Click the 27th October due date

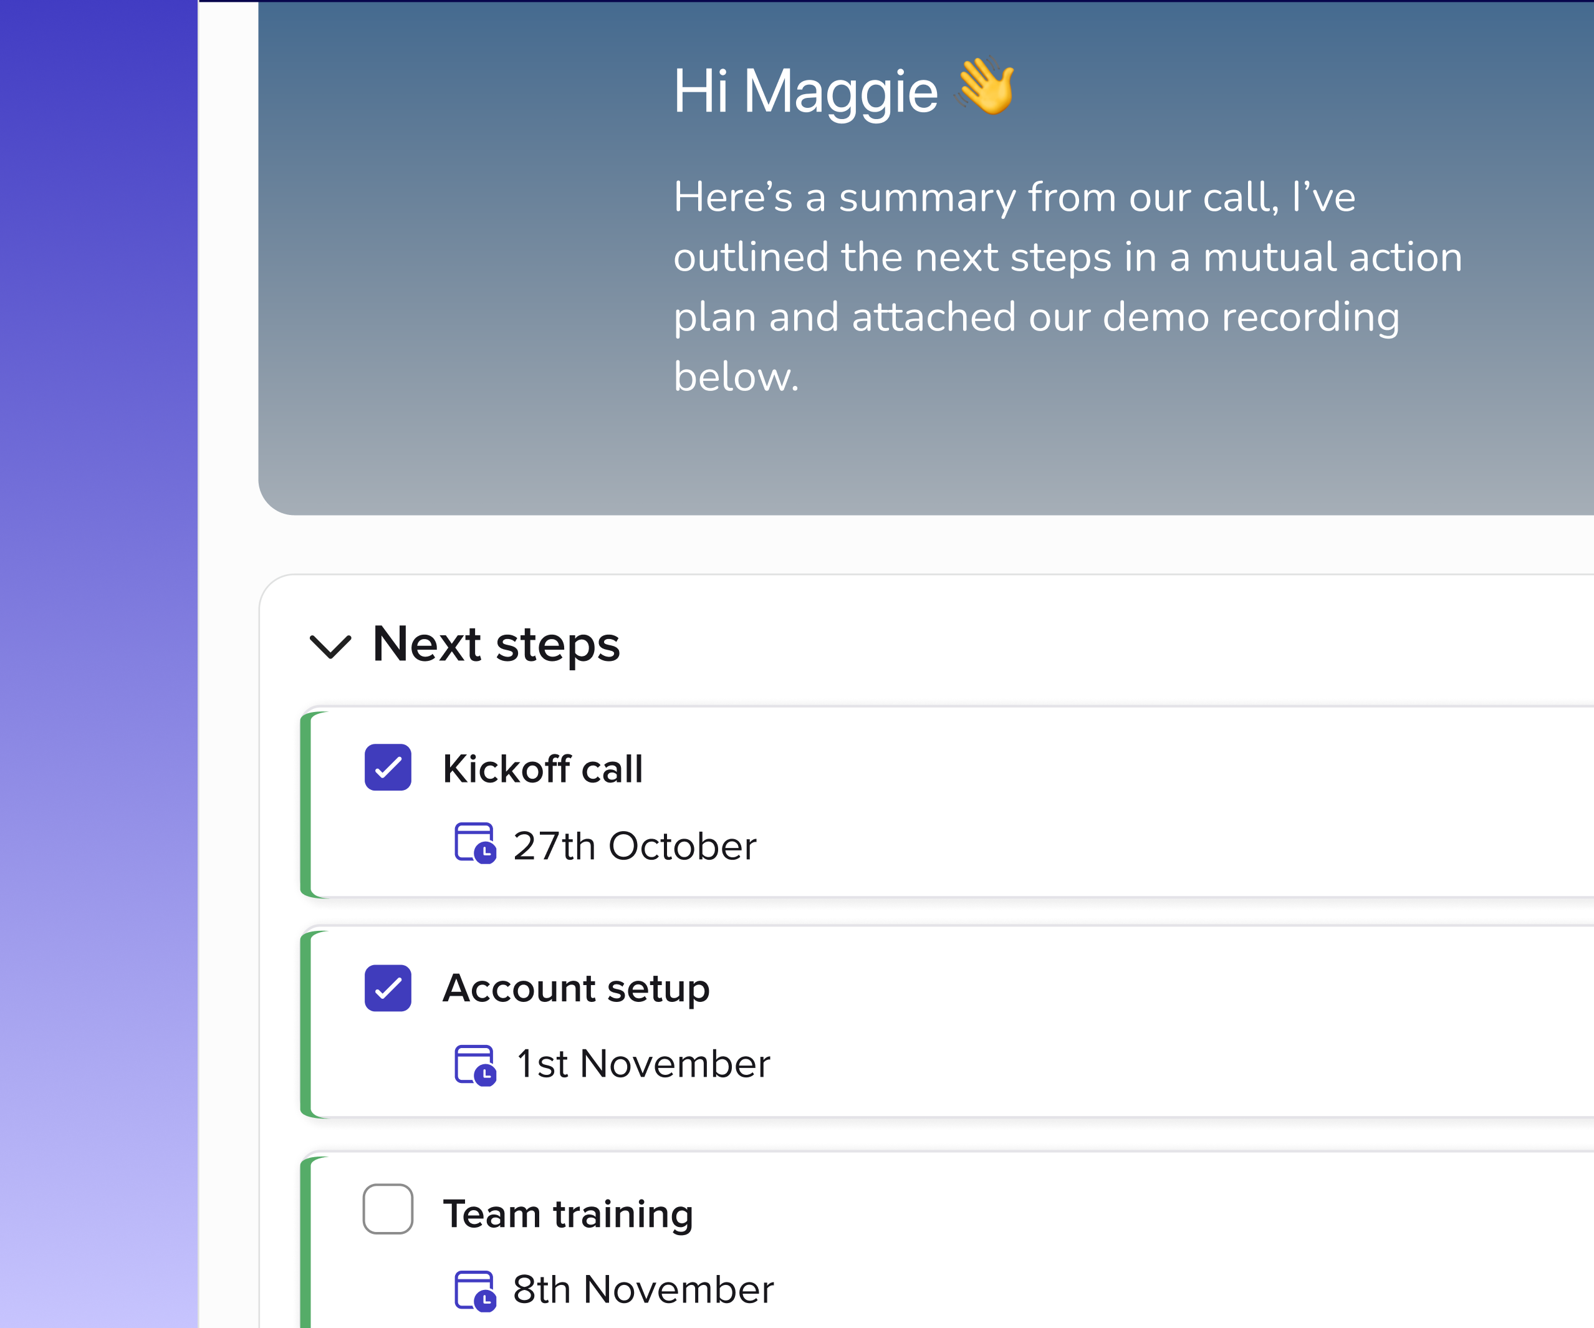point(635,846)
